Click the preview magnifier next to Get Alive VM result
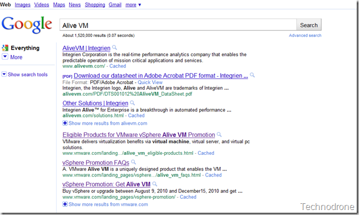Screen dimensions: 359x215 (x=155, y=184)
